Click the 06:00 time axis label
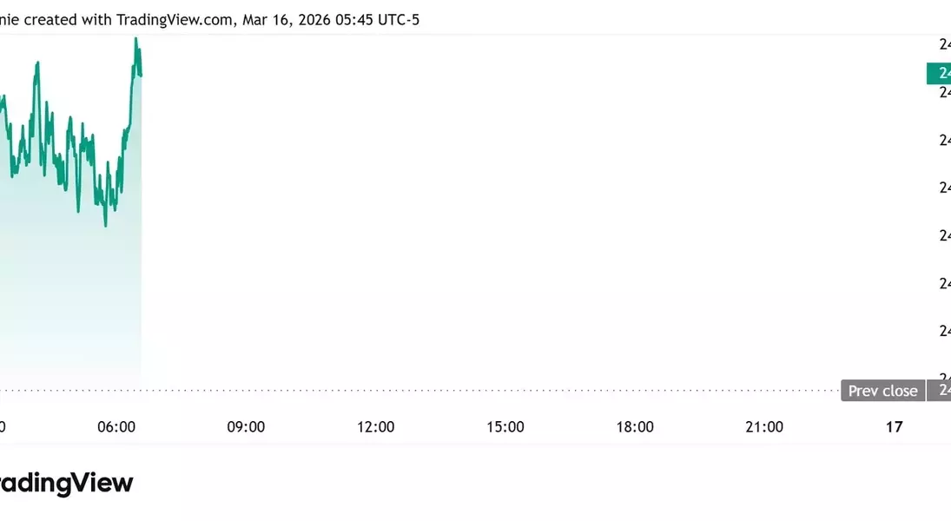951x521 pixels. tap(116, 426)
